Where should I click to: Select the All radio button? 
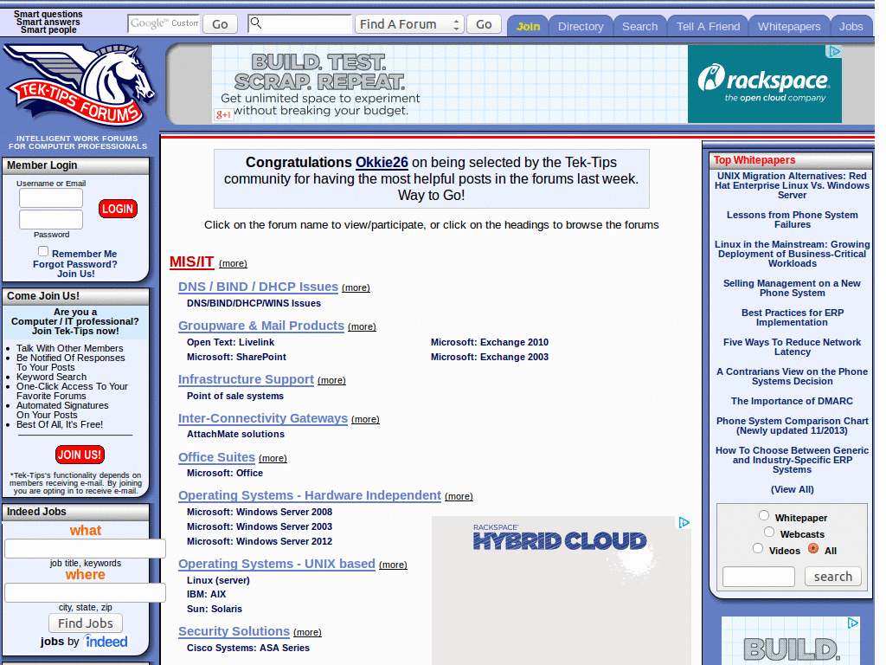tap(813, 548)
